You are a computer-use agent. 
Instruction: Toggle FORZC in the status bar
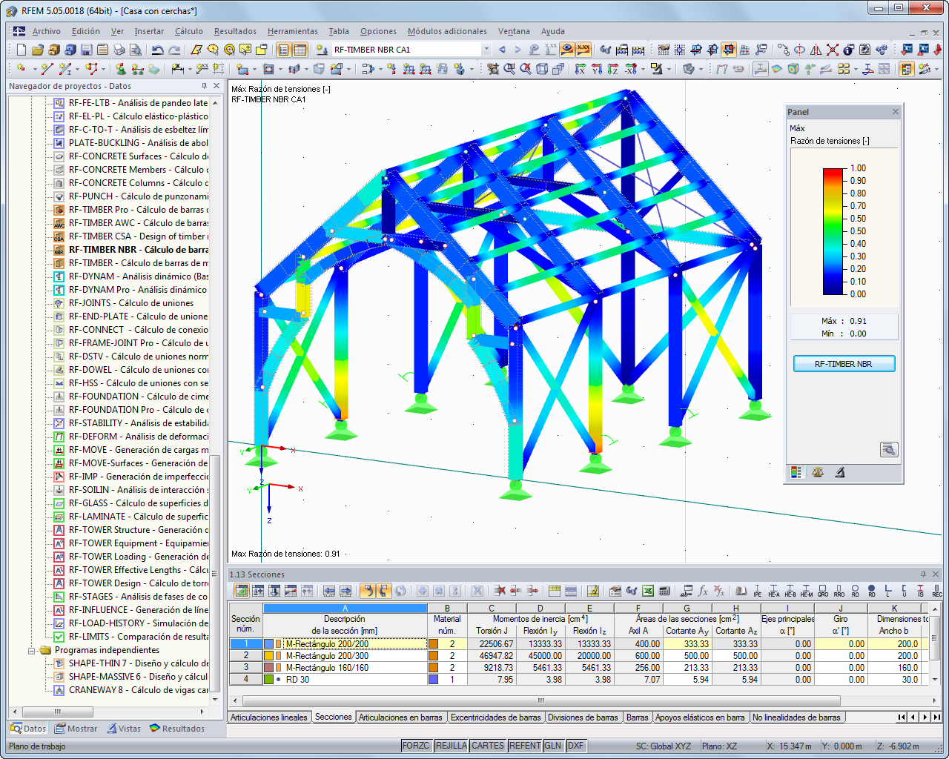coord(416,746)
